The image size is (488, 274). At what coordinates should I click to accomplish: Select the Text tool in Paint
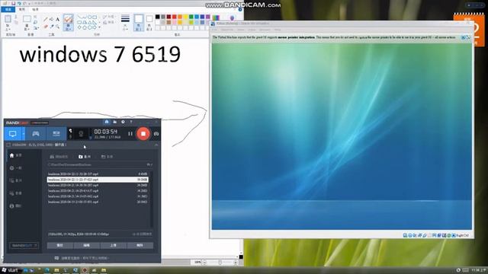point(58,19)
